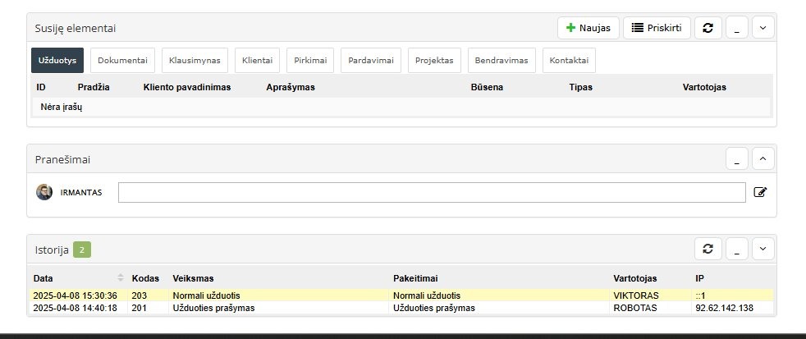Click the refresh icon in Istorija panel
The width and height of the screenshot is (806, 339).
click(x=708, y=249)
